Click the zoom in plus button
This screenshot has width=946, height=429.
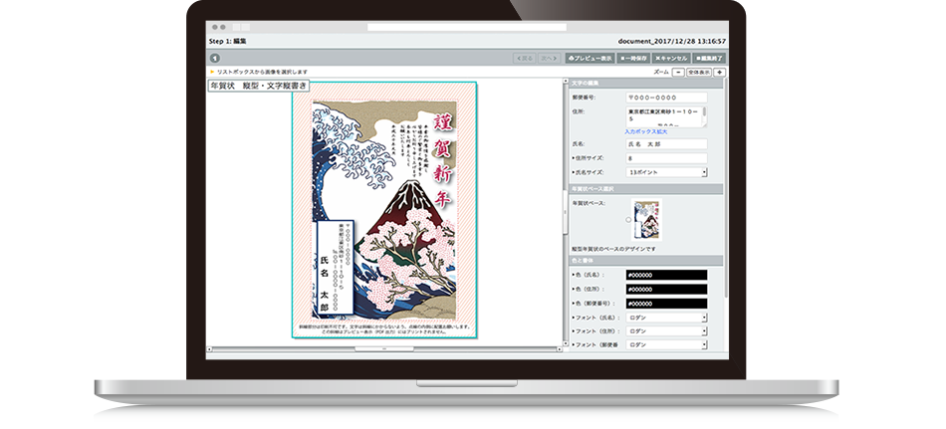(x=719, y=72)
